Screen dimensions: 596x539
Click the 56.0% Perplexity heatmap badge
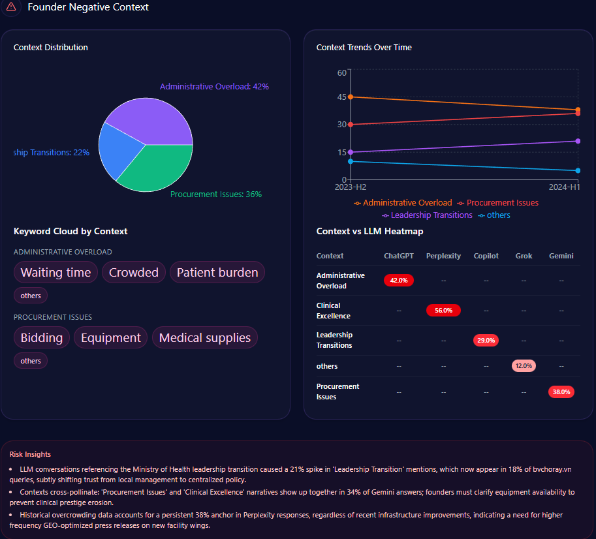click(x=443, y=311)
